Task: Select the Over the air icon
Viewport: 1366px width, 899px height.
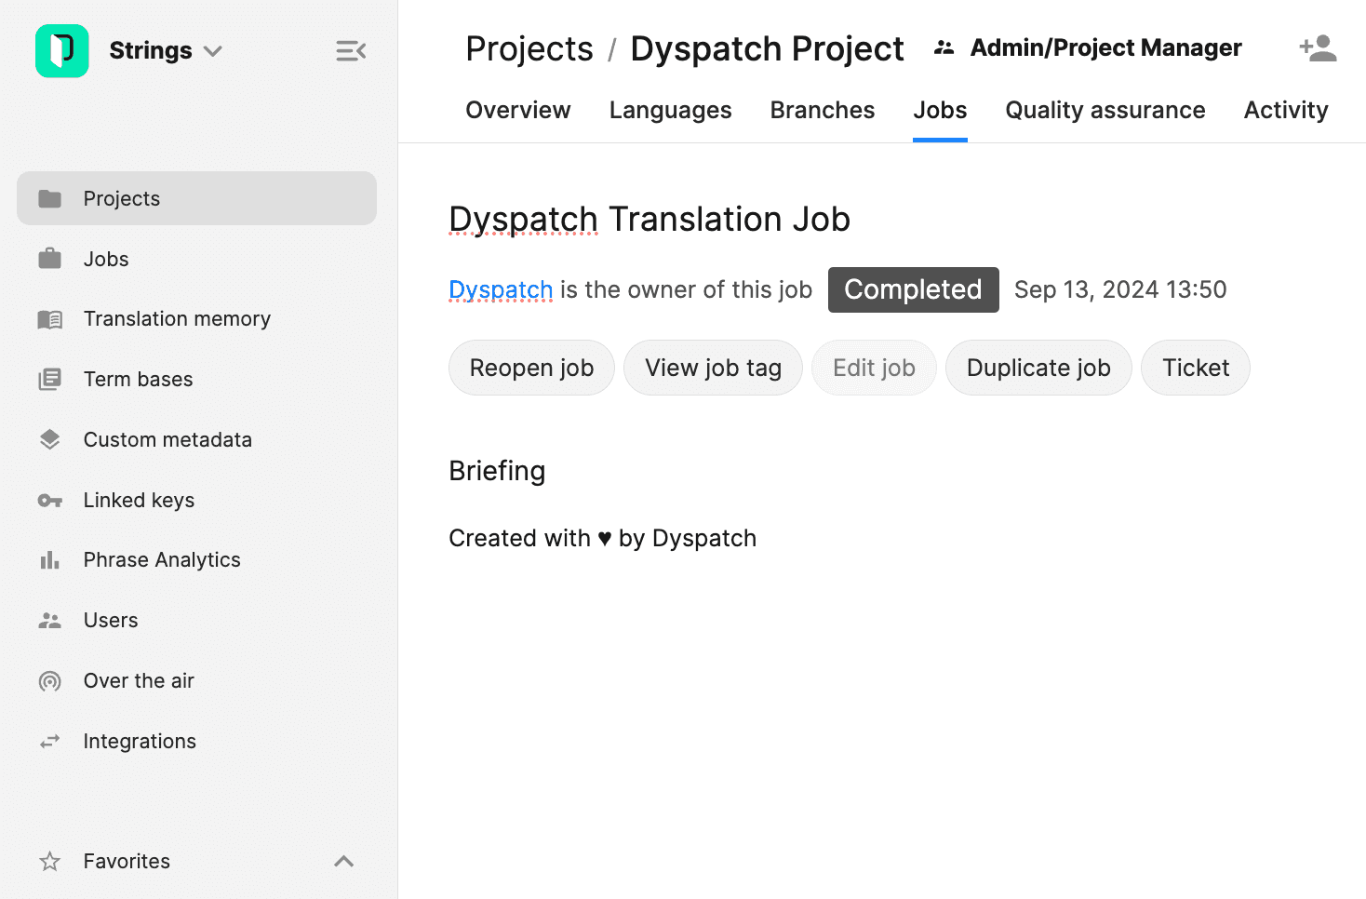Action: pos(48,680)
